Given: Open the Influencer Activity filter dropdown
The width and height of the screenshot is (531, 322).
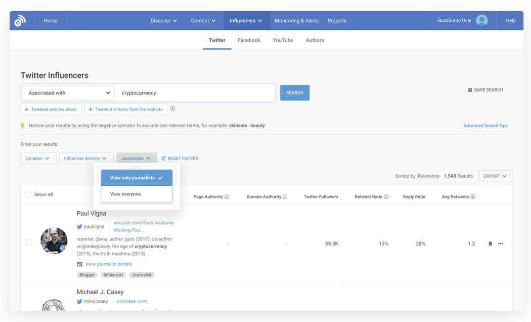Looking at the screenshot, I should (85, 158).
